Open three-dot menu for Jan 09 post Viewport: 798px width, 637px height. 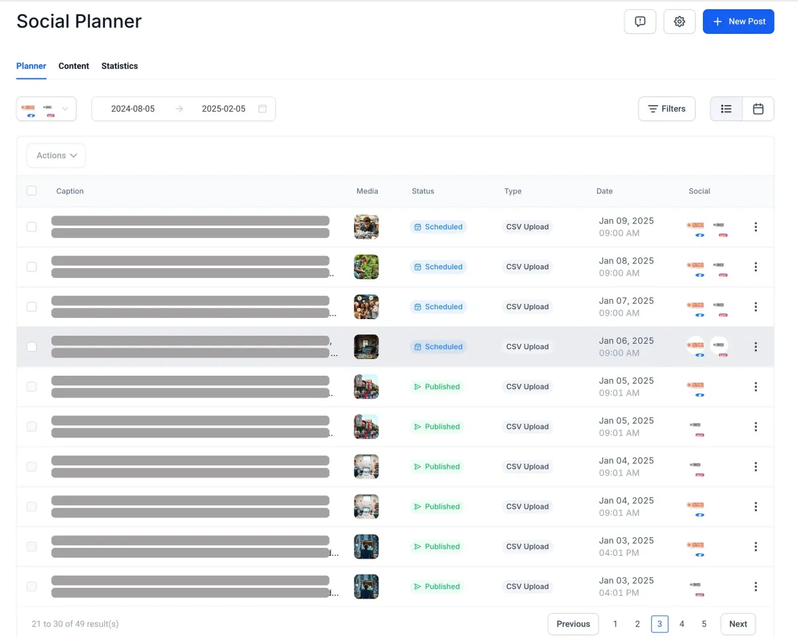[x=755, y=227]
